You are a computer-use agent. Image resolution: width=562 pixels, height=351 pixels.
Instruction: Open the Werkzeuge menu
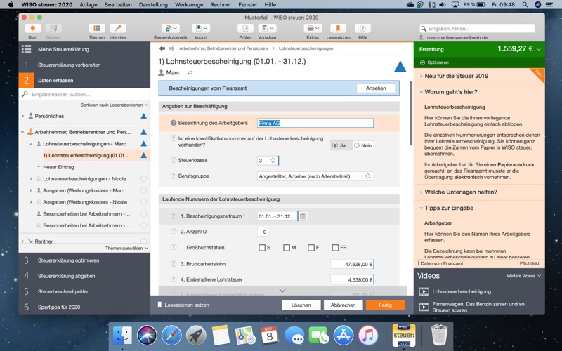click(189, 5)
